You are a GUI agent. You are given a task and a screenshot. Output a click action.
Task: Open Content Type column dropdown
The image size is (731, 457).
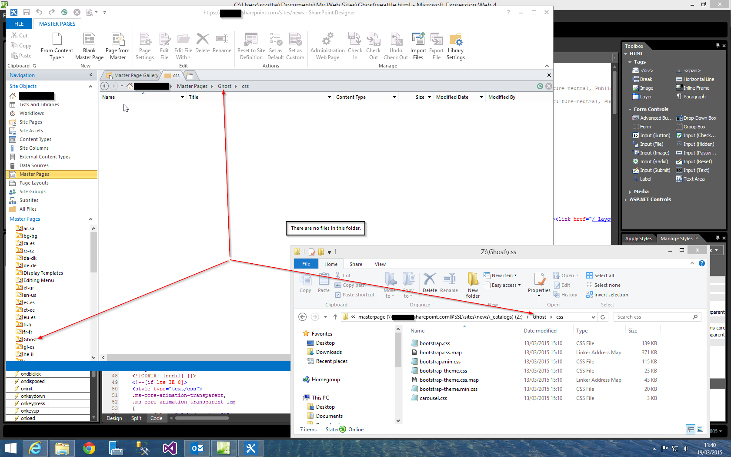394,97
